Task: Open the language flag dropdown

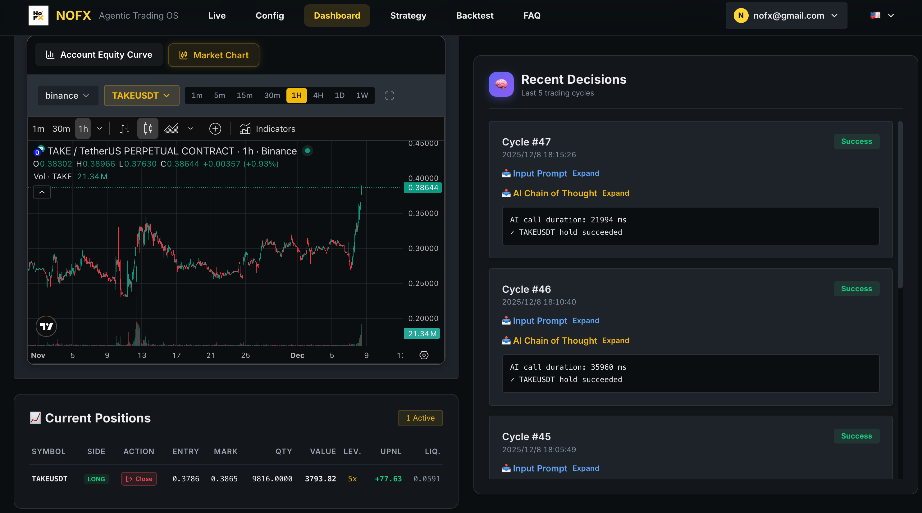Action: coord(882,16)
